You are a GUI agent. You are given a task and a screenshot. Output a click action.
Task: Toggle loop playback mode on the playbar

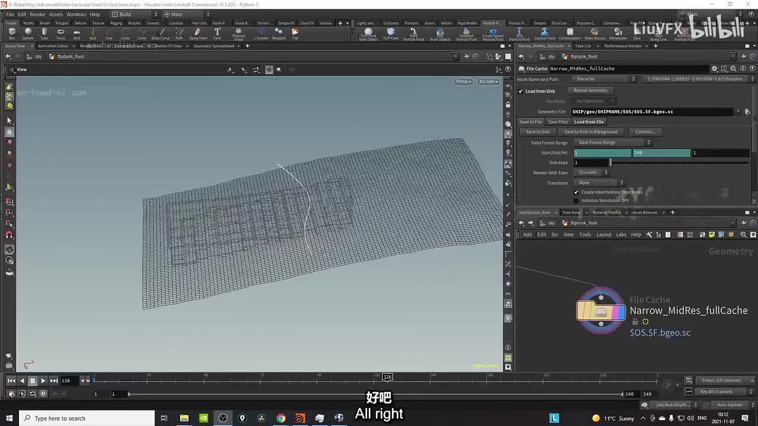[33, 393]
